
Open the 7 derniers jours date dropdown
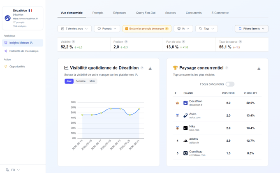pos(74,29)
